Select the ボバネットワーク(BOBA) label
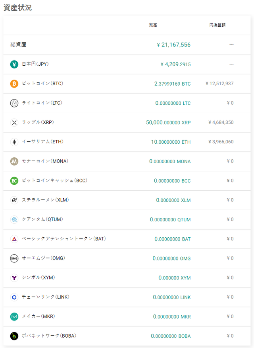This screenshot has width=254, height=348. (49, 336)
